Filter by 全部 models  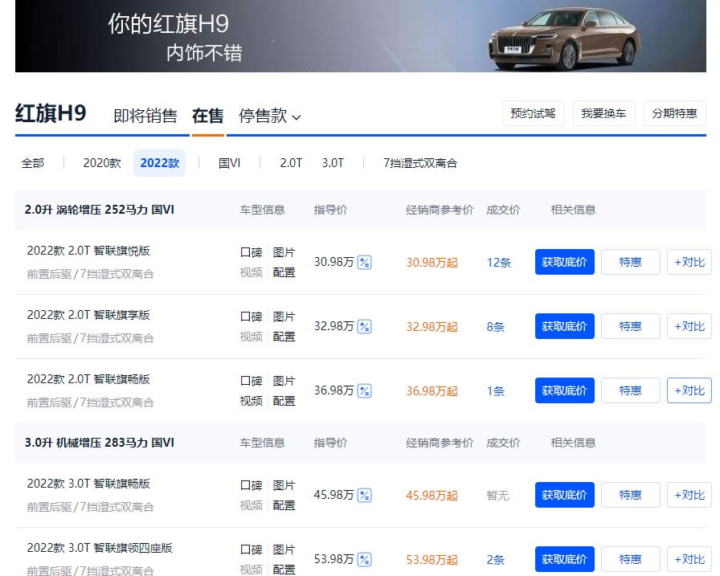click(33, 163)
